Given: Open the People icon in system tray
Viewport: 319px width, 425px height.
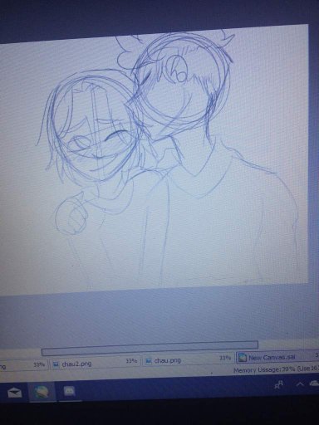Looking at the screenshot, I should (278, 385).
